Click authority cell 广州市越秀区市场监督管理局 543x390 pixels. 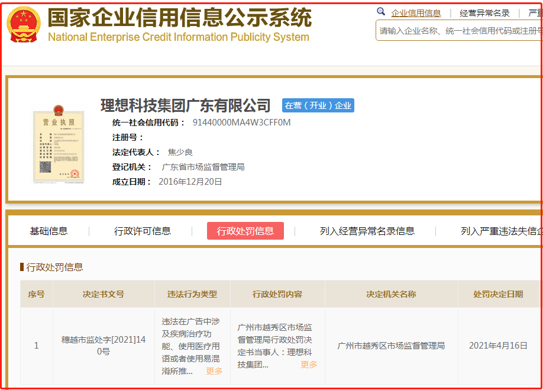tap(392, 346)
